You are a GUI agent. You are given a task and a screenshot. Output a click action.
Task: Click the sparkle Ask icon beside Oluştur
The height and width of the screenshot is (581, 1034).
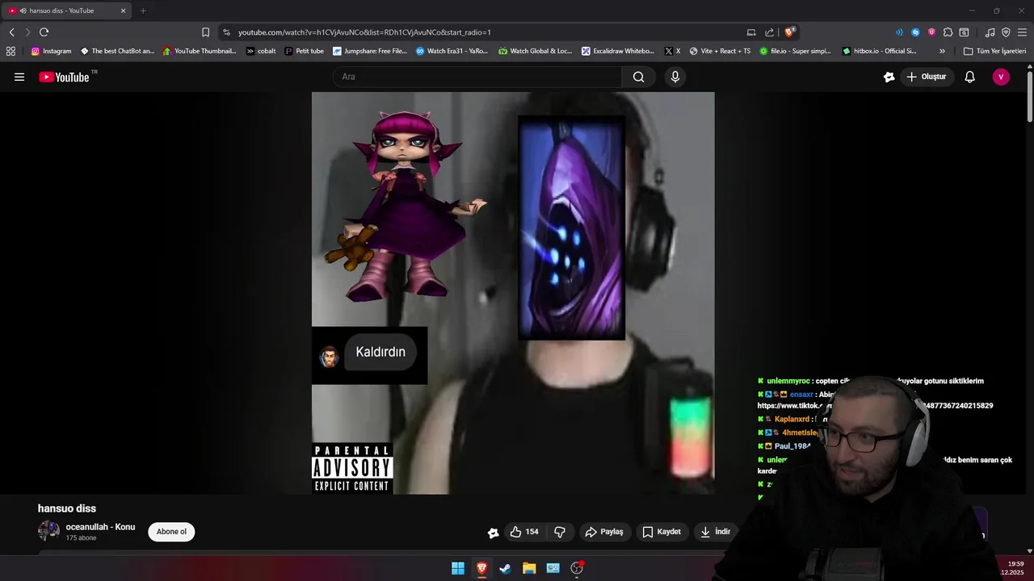coord(889,77)
